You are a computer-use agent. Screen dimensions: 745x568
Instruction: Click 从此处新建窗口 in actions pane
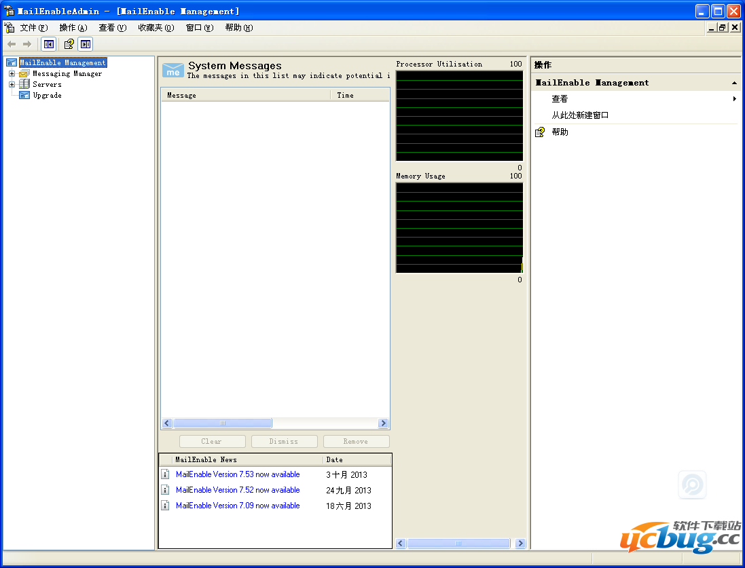pyautogui.click(x=580, y=115)
